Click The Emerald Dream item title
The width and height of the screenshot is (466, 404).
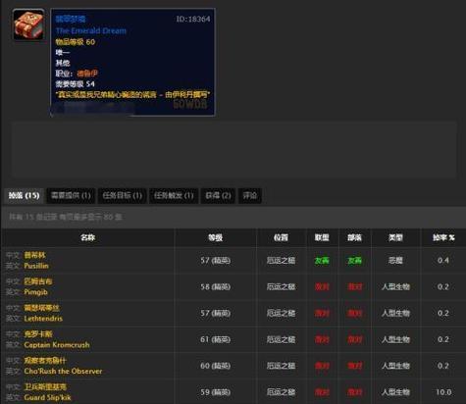click(91, 30)
